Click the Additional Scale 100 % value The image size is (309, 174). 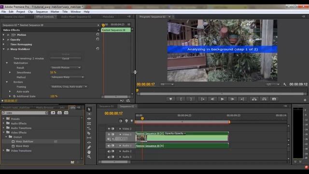54,96
